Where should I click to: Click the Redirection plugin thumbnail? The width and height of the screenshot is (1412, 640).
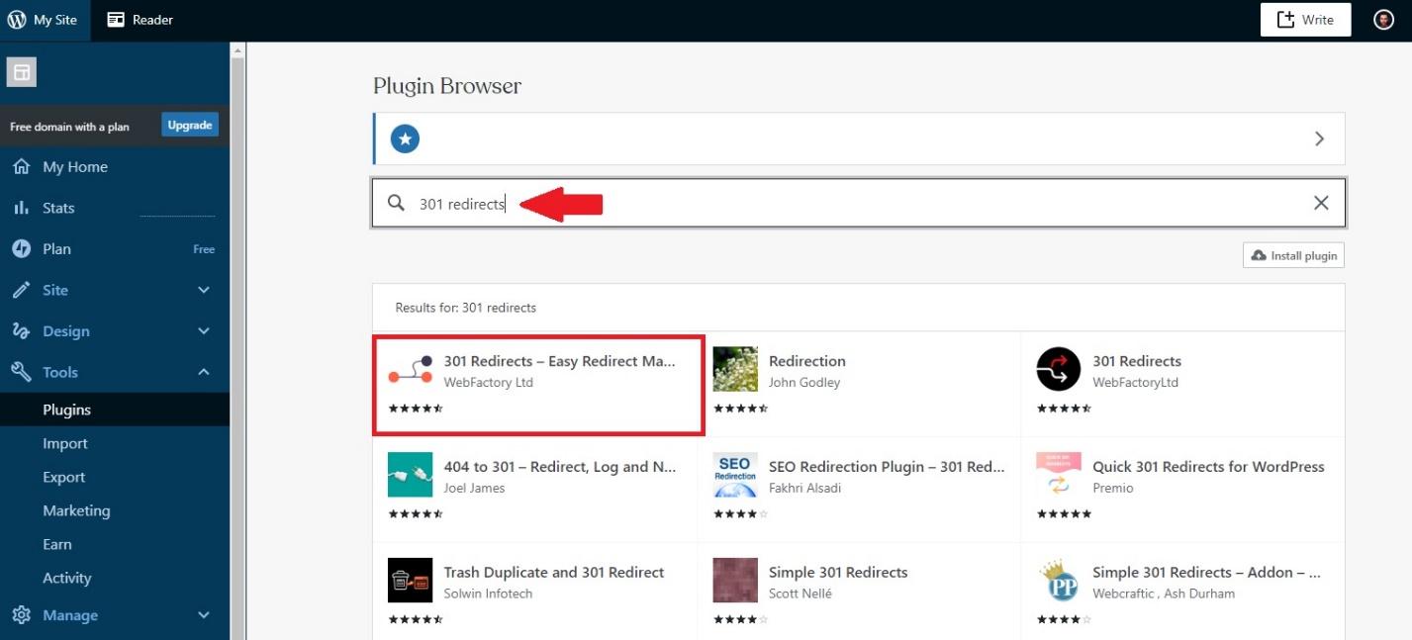click(735, 369)
